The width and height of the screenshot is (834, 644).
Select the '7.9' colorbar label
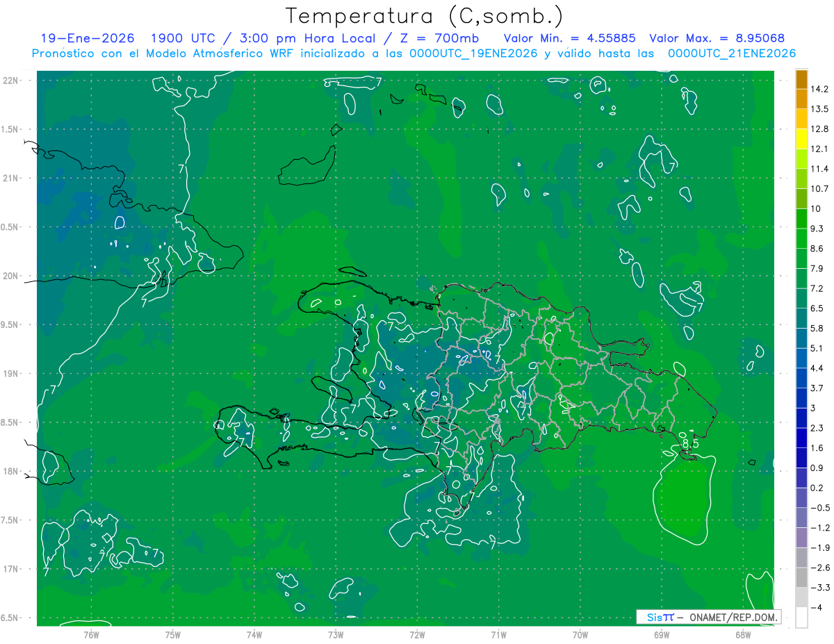point(817,269)
